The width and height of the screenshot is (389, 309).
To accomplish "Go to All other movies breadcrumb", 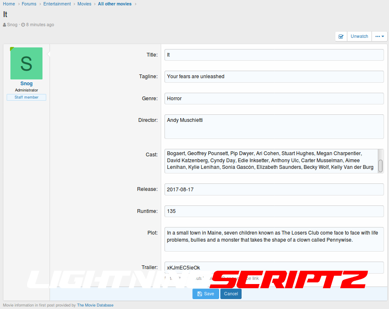I will [x=115, y=4].
